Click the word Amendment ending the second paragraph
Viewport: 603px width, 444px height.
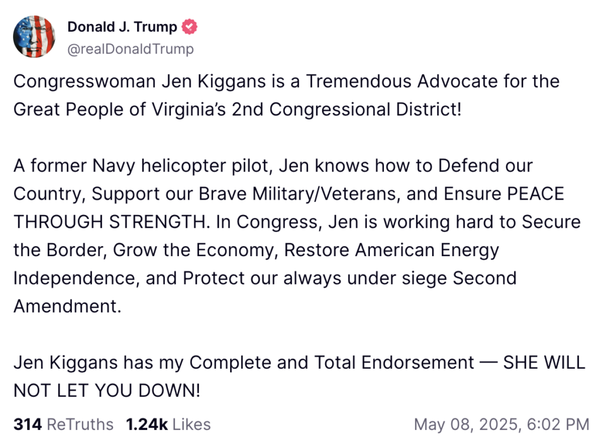click(65, 306)
